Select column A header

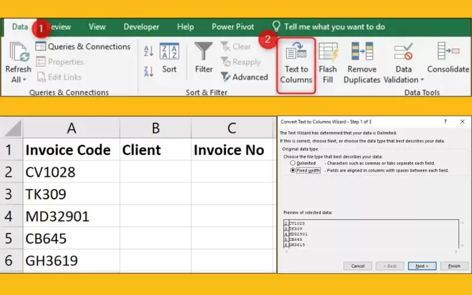pos(71,128)
